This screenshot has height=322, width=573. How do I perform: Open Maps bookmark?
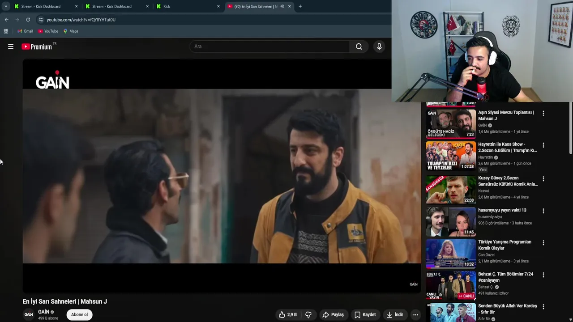tap(71, 31)
